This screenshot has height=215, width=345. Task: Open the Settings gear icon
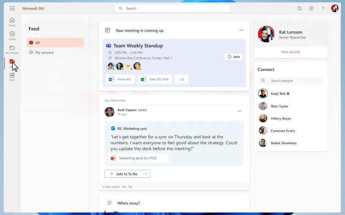(x=311, y=8)
